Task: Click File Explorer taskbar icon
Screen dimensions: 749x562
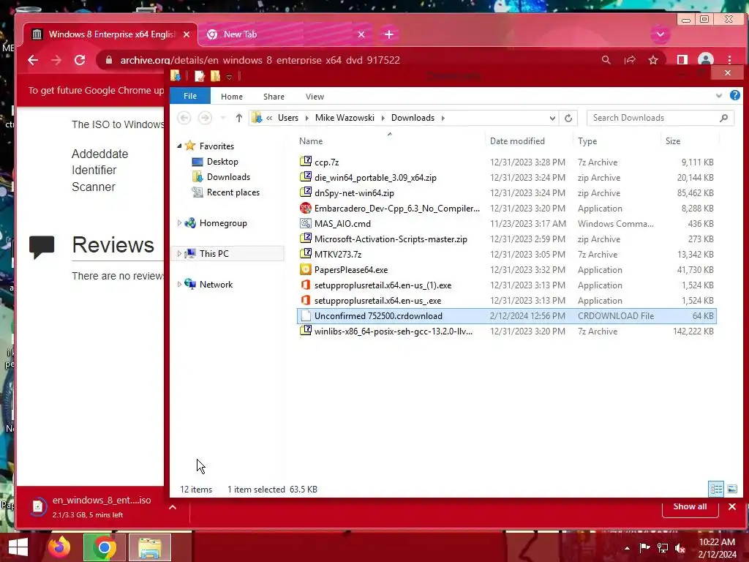Action: coord(150,547)
